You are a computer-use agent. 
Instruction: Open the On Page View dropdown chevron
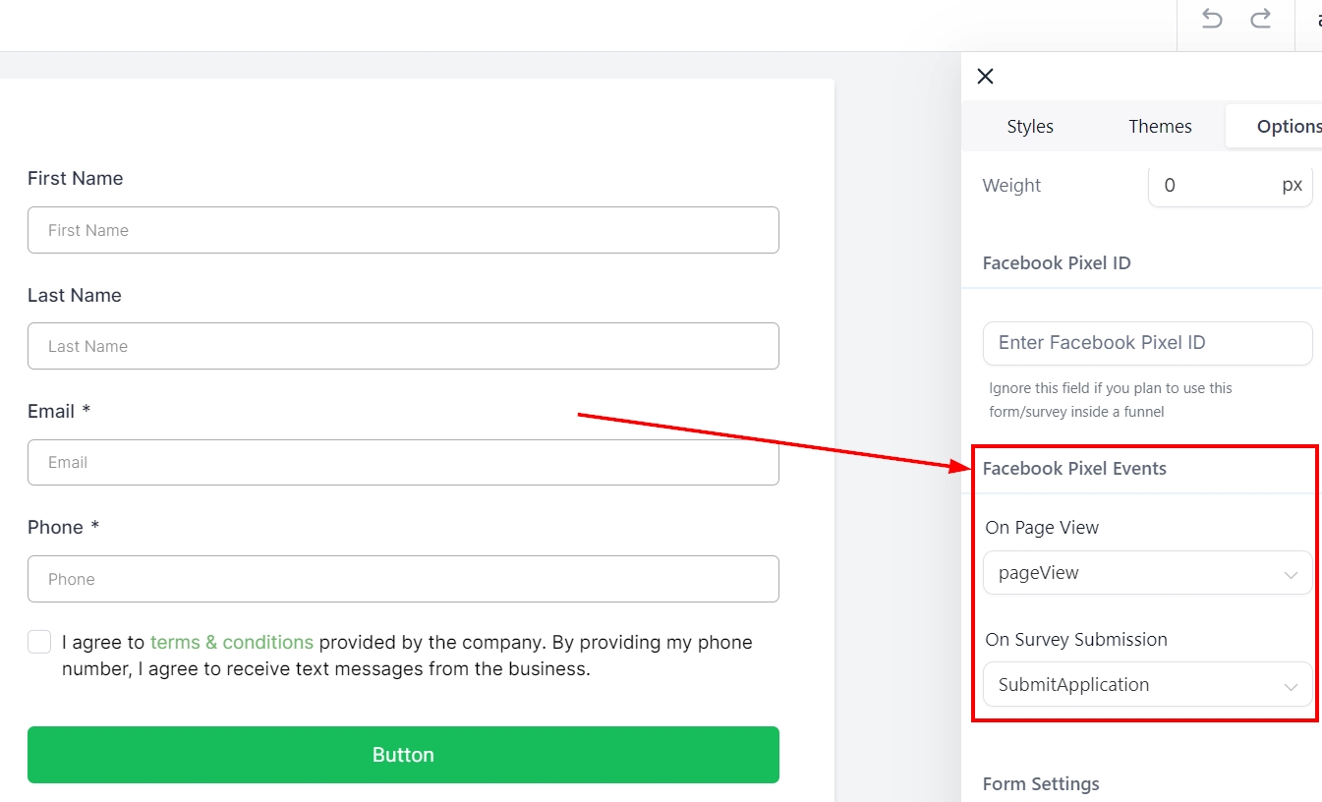coord(1292,575)
